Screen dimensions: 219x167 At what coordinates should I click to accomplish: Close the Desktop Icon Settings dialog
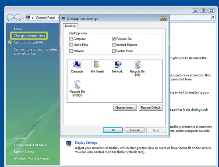[163, 18]
